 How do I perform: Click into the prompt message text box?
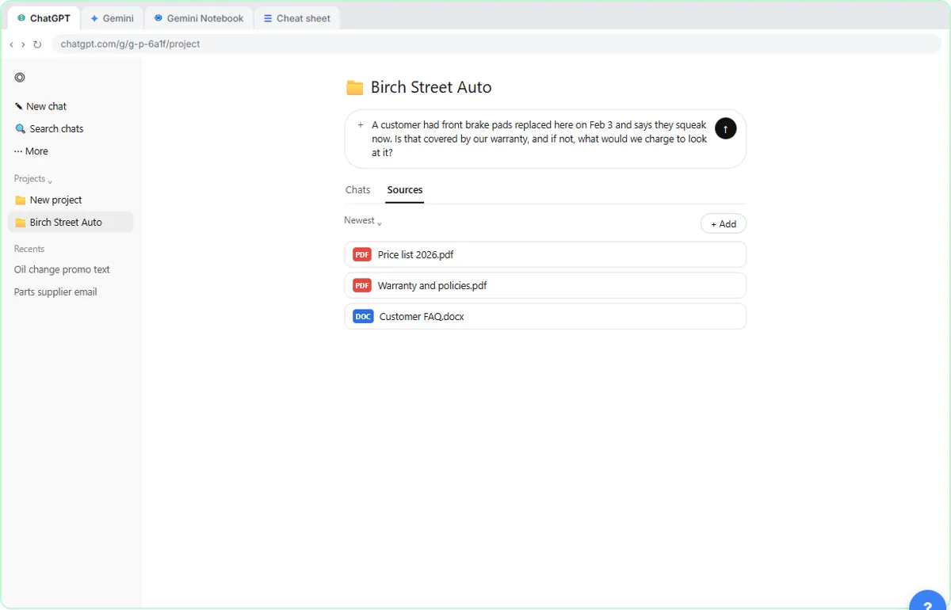(539, 139)
